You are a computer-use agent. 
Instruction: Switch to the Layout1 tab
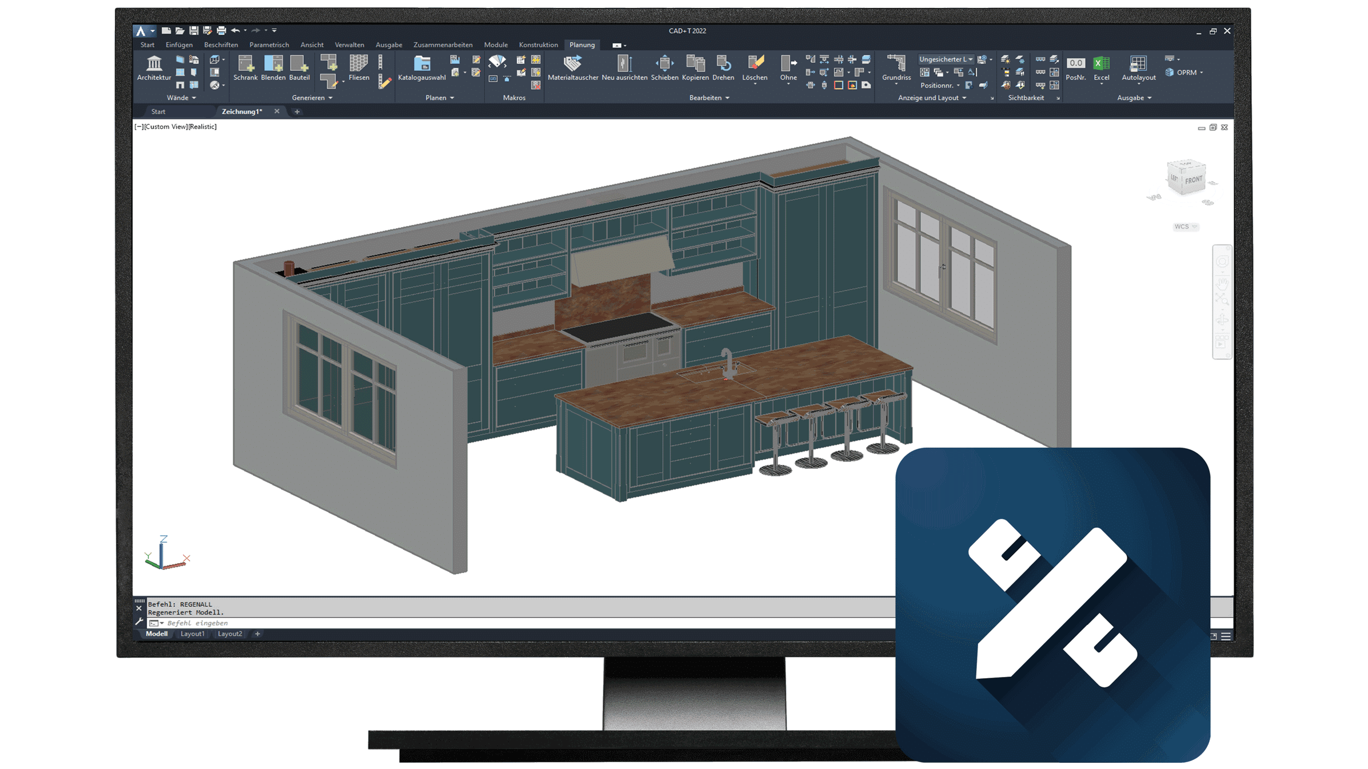[192, 633]
